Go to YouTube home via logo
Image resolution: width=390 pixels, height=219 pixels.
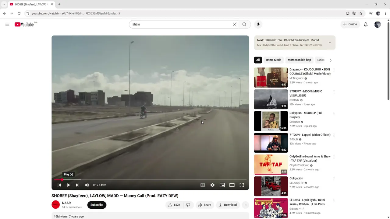click(24, 24)
